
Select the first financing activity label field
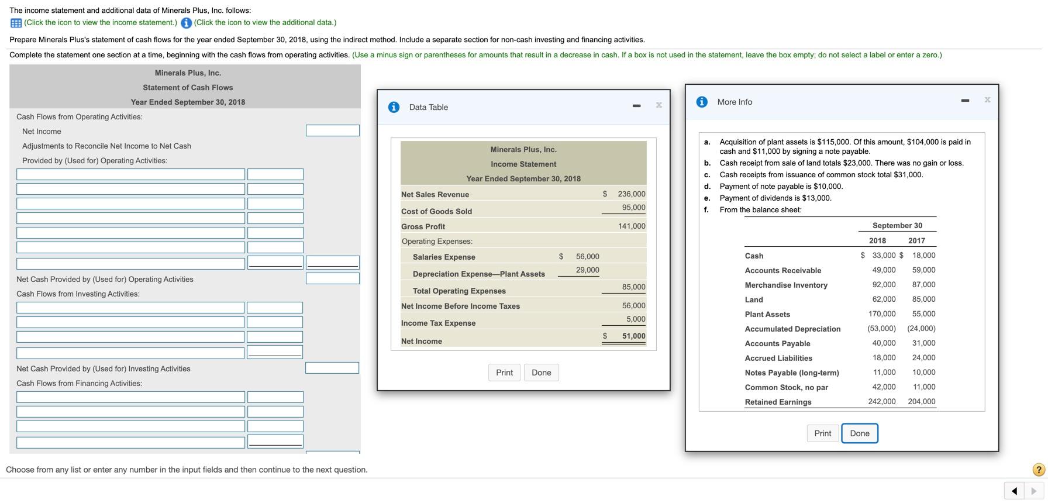[x=131, y=397]
